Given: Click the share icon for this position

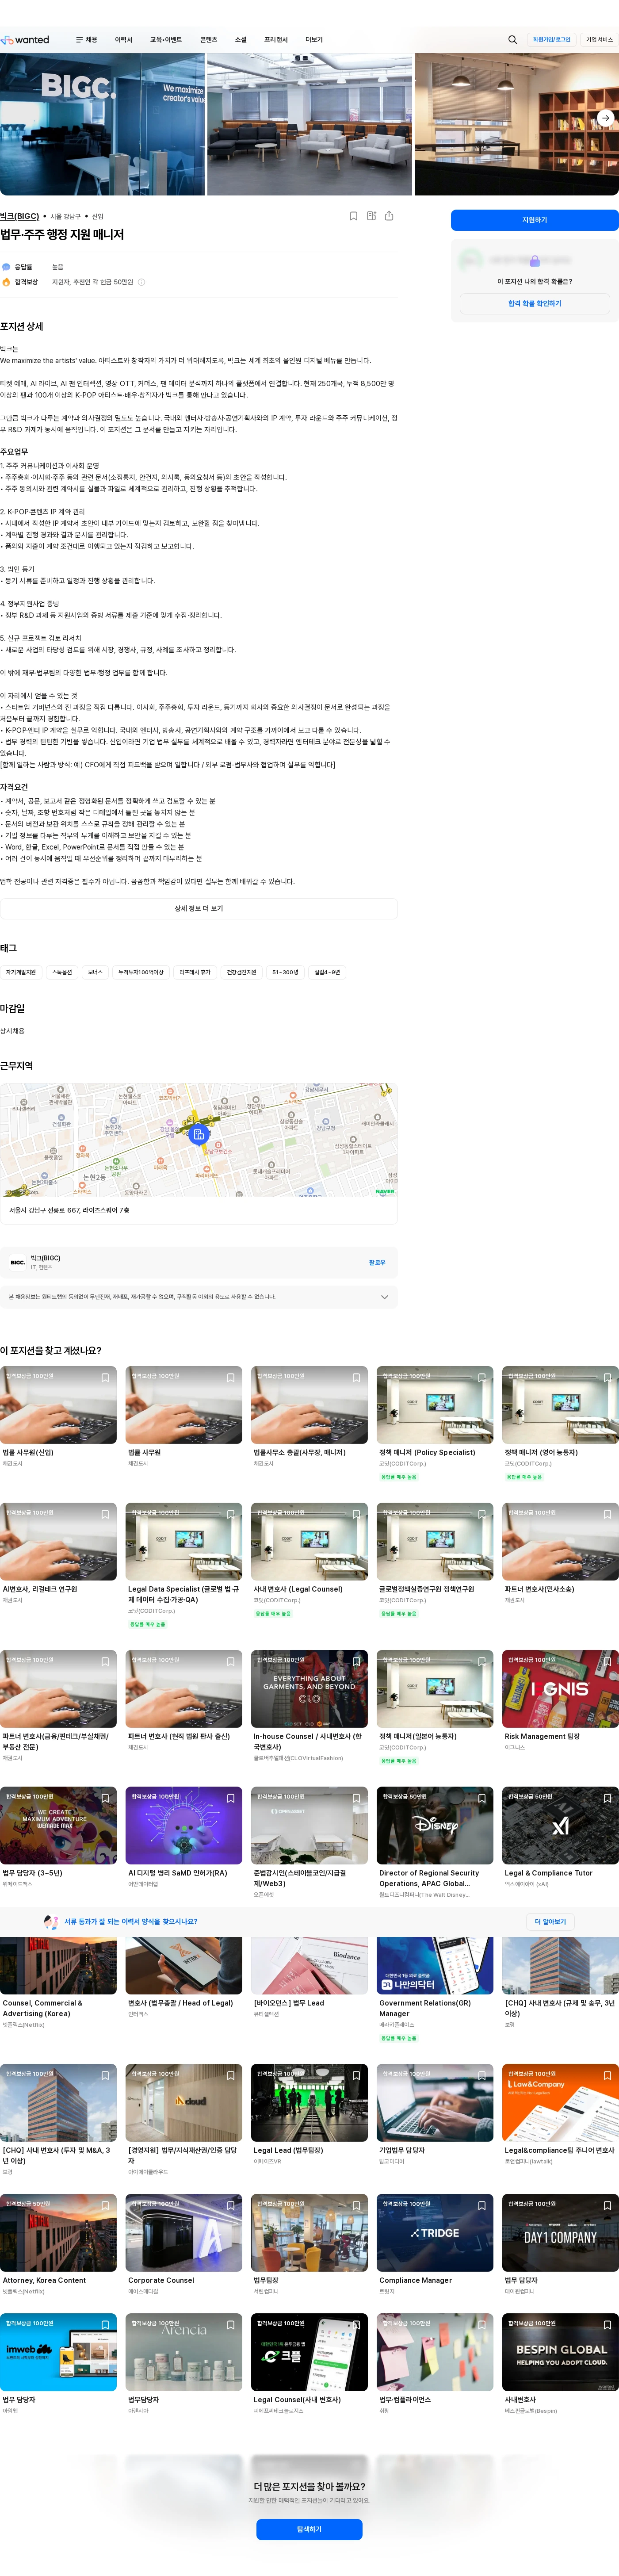Looking at the screenshot, I should click(x=389, y=216).
